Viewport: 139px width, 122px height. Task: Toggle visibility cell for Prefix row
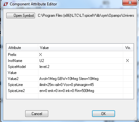[128, 54]
